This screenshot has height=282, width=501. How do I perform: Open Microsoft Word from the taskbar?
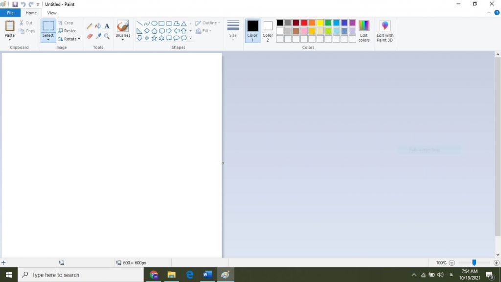[207, 275]
